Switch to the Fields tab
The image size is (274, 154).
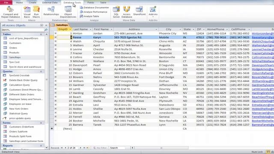(90, 3)
